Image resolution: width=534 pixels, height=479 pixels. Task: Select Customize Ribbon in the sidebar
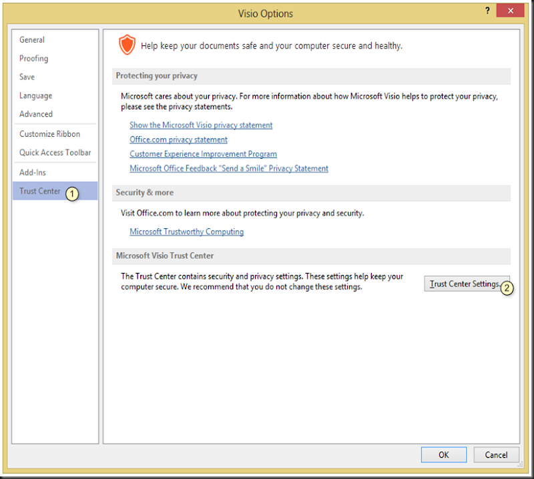click(50, 134)
